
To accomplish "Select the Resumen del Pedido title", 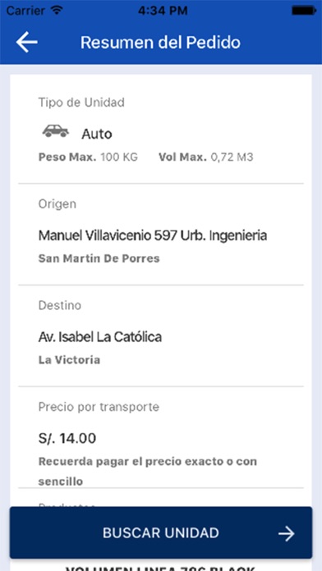I will point(160,43).
